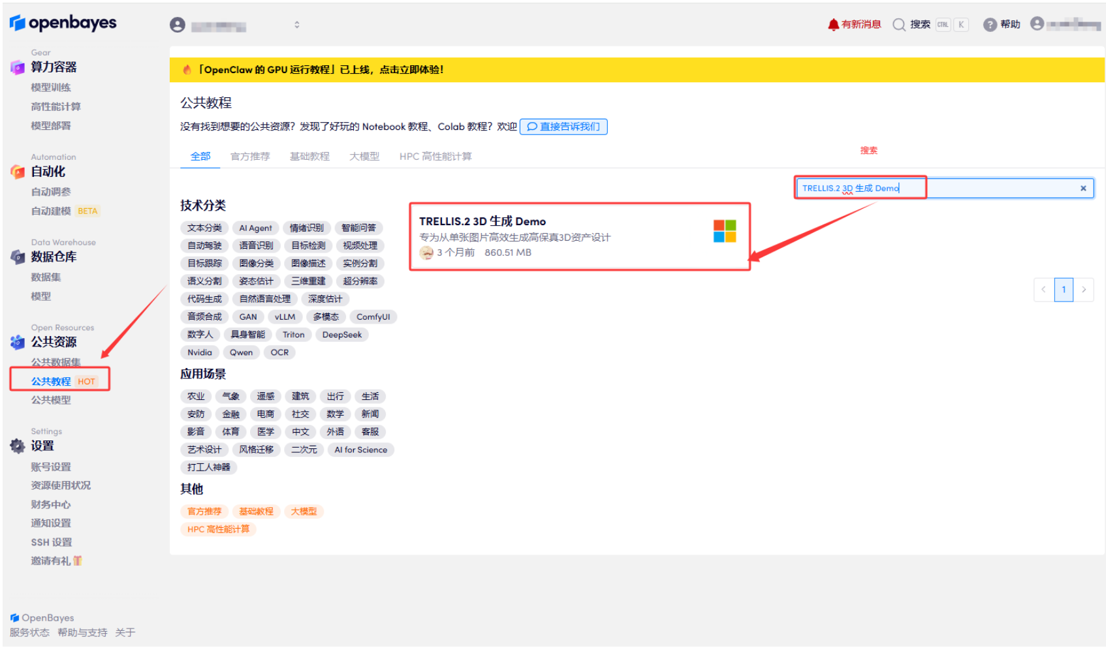Click the 公共资源 icon

[x=18, y=342]
